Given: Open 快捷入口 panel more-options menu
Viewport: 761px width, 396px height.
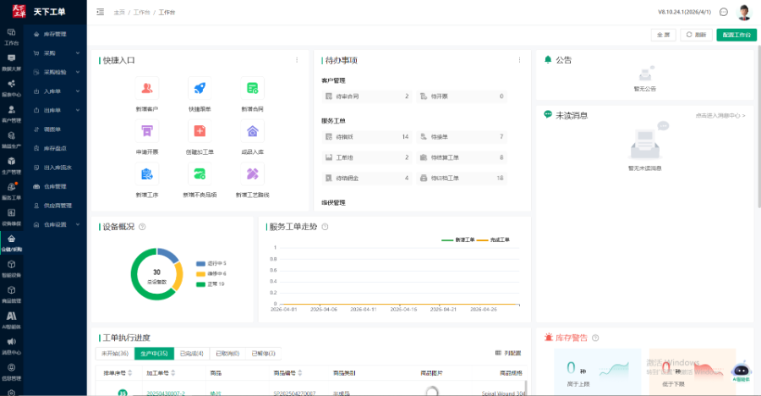Looking at the screenshot, I should click(297, 60).
